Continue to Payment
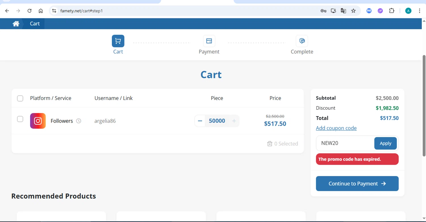426x222 pixels. click(357, 184)
